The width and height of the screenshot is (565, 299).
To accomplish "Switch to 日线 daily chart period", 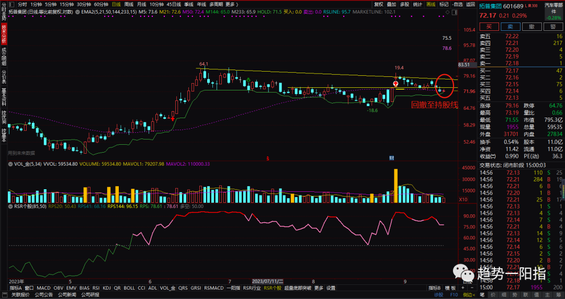I will pos(116,4).
